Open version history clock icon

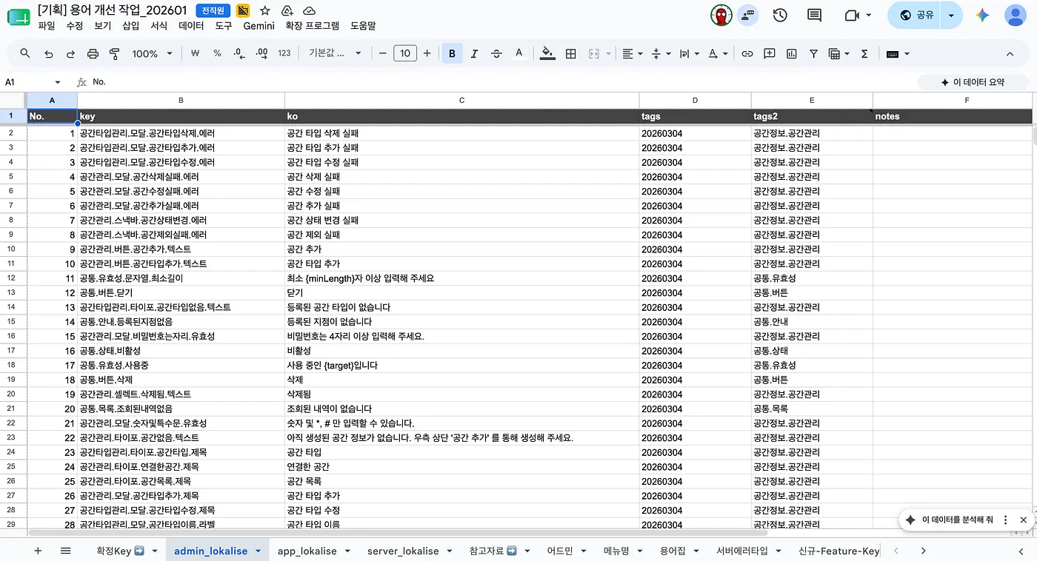coord(779,15)
